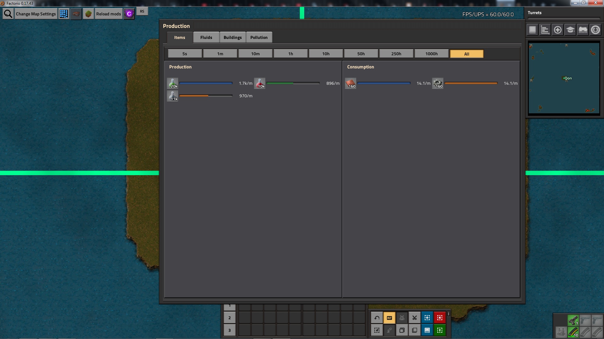Select the 10h time range
The height and width of the screenshot is (339, 604).
(x=326, y=54)
